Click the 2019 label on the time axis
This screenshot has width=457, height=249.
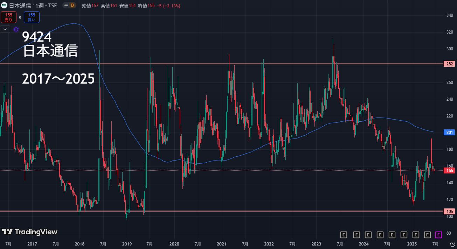126,244
